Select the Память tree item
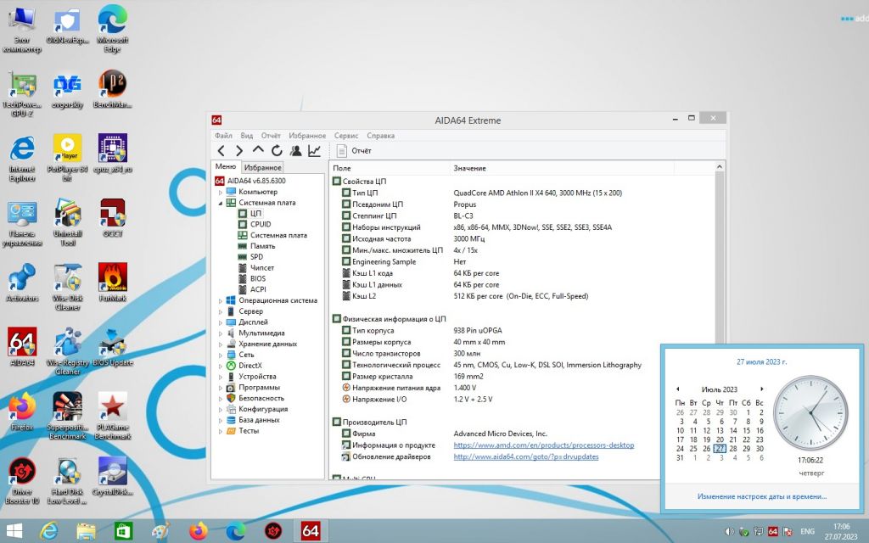The width and height of the screenshot is (869, 543). click(x=256, y=246)
